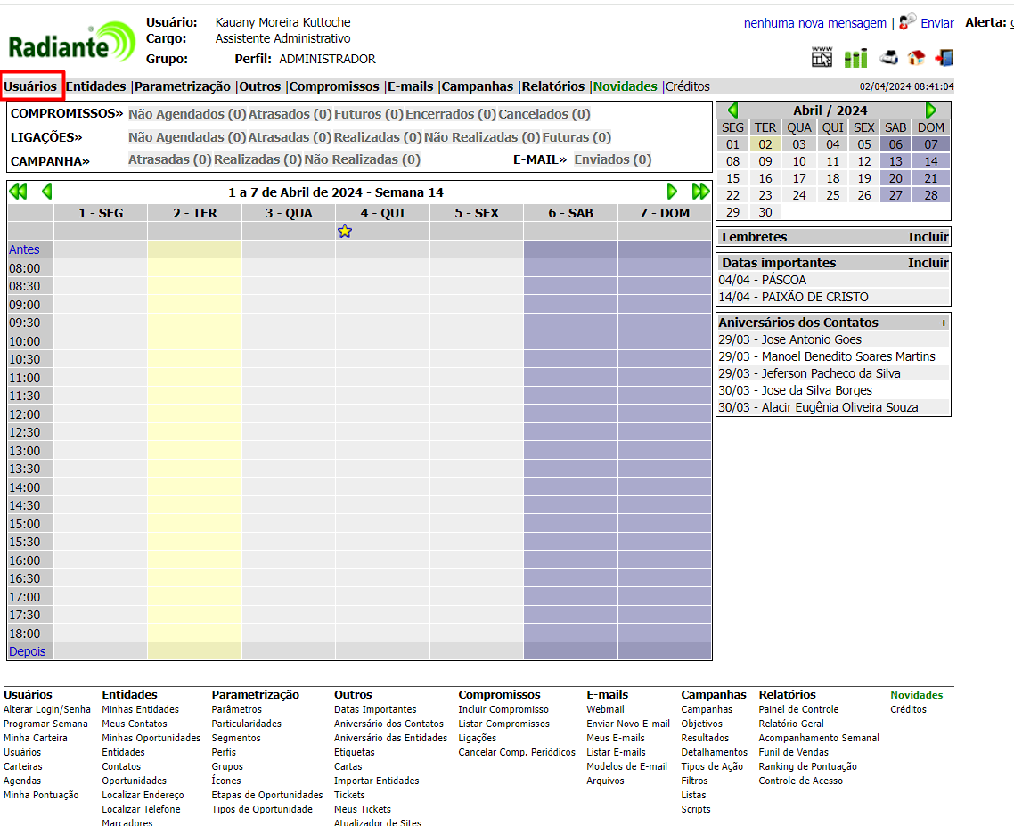Screen dimensions: 1014x826
Task: Show previous month in mini calendar
Action: 732,110
